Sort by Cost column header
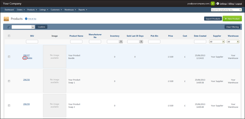This screenshot has height=119, width=245. [185, 36]
